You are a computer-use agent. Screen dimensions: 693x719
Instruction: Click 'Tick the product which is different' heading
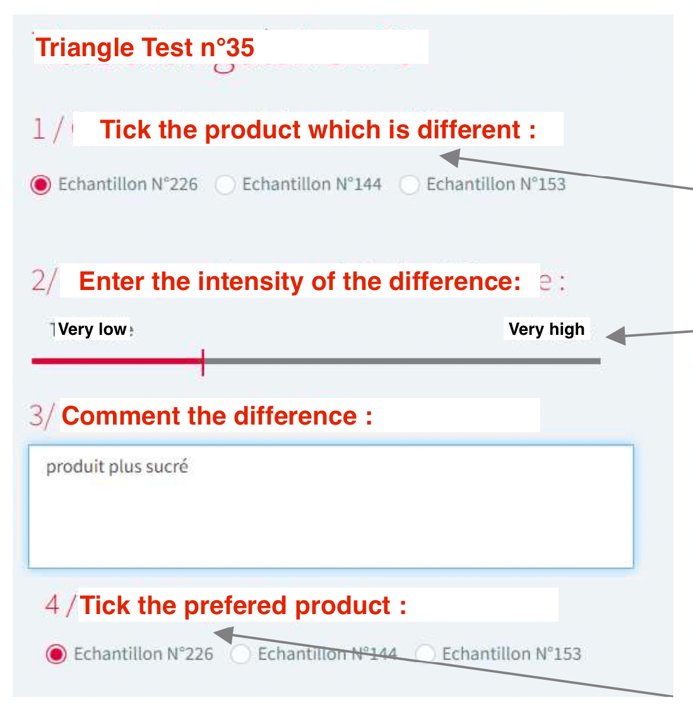(317, 130)
